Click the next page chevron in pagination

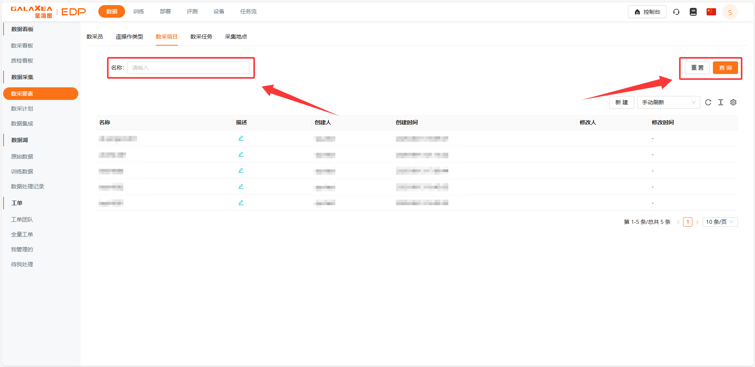click(x=697, y=222)
